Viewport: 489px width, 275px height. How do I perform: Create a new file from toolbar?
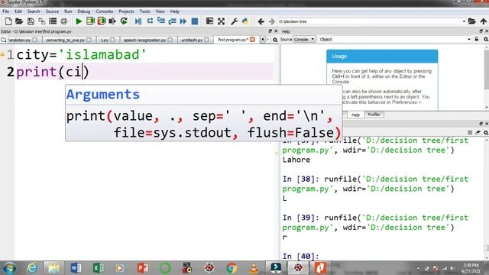pos(8,21)
